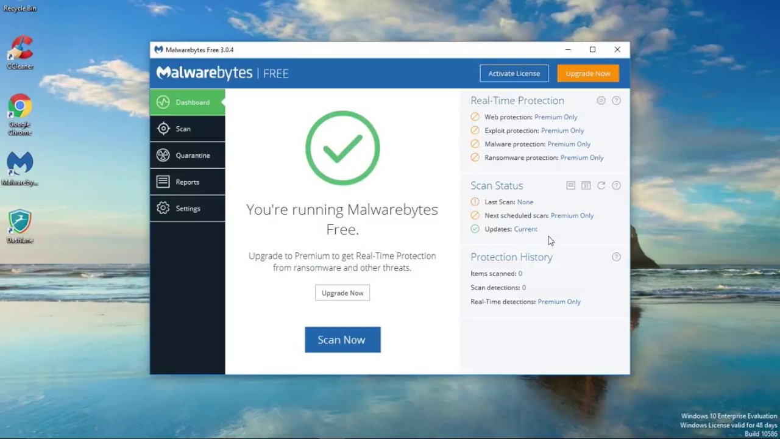The height and width of the screenshot is (439, 780).
Task: Open scan reports icon in Scan Status
Action: 570,185
